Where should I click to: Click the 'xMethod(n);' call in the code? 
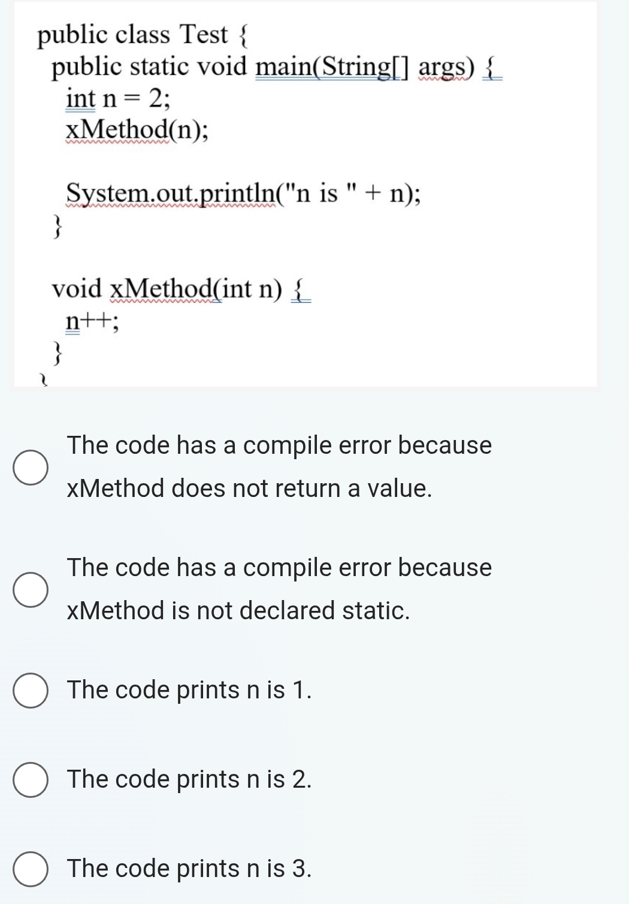tap(137, 129)
